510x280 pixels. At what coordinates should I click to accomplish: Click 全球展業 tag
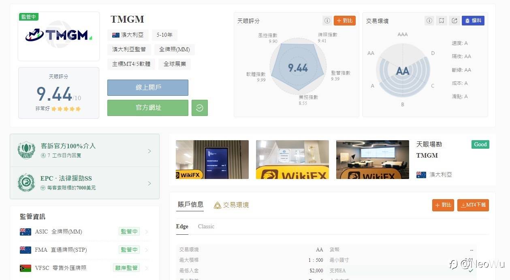click(175, 64)
